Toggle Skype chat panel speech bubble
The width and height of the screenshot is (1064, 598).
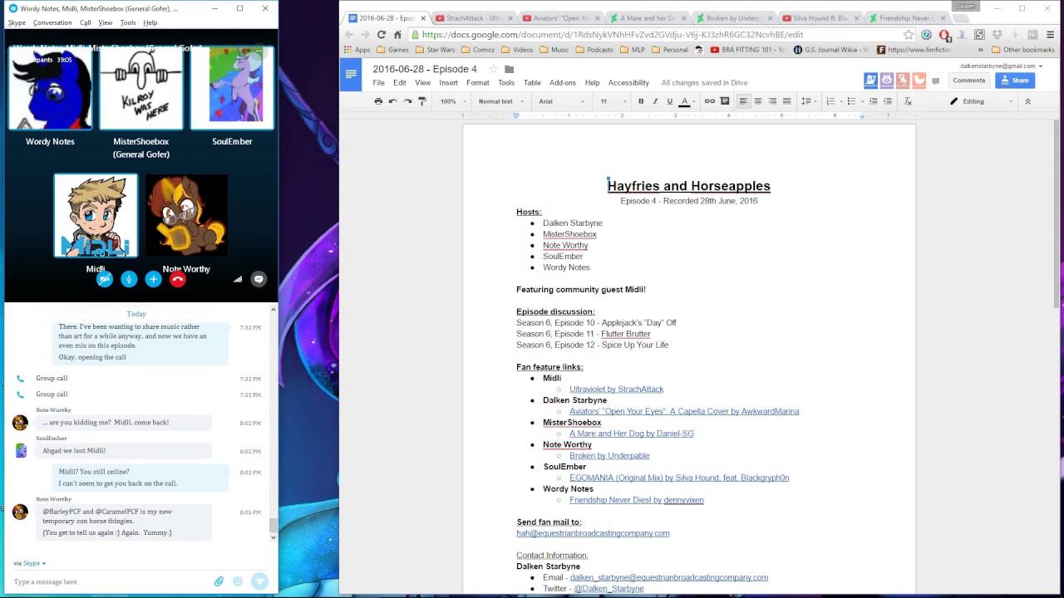[x=259, y=279]
